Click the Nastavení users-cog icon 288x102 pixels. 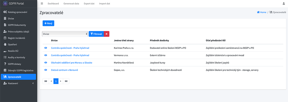point(5,83)
